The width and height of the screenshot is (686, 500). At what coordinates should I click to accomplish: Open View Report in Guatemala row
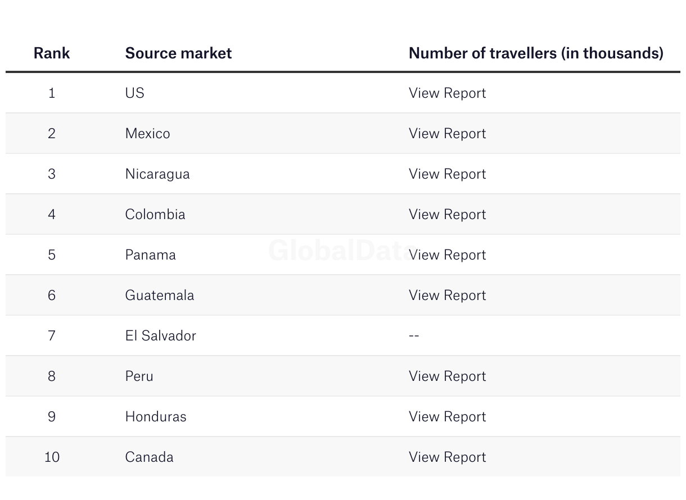pos(447,296)
